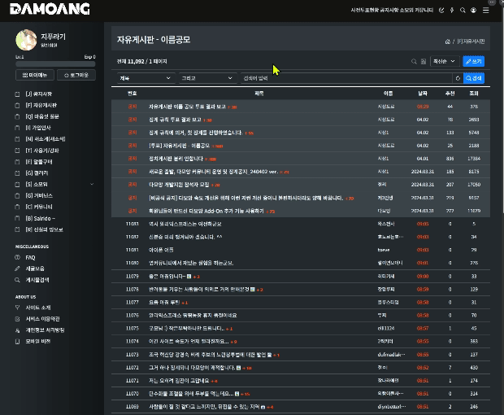The width and height of the screenshot is (504, 415).
Task: Click the experience progress bar under Lv.1
Action: point(55,64)
